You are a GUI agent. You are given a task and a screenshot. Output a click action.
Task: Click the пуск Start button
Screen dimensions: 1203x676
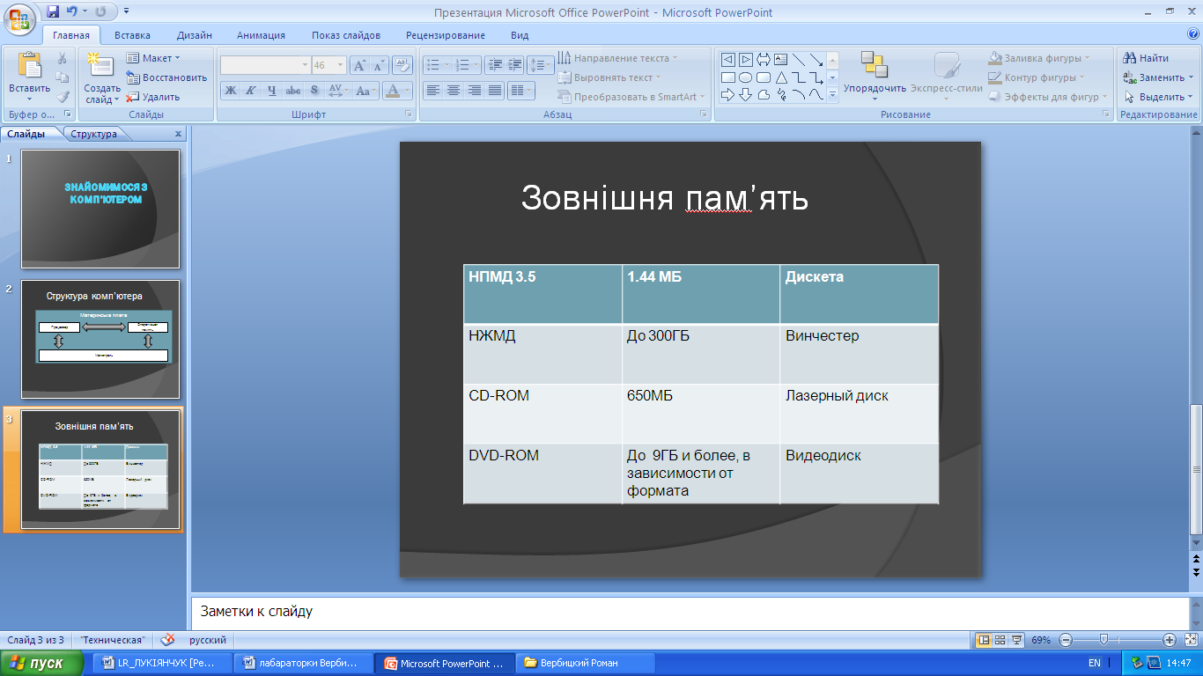coord(42,663)
